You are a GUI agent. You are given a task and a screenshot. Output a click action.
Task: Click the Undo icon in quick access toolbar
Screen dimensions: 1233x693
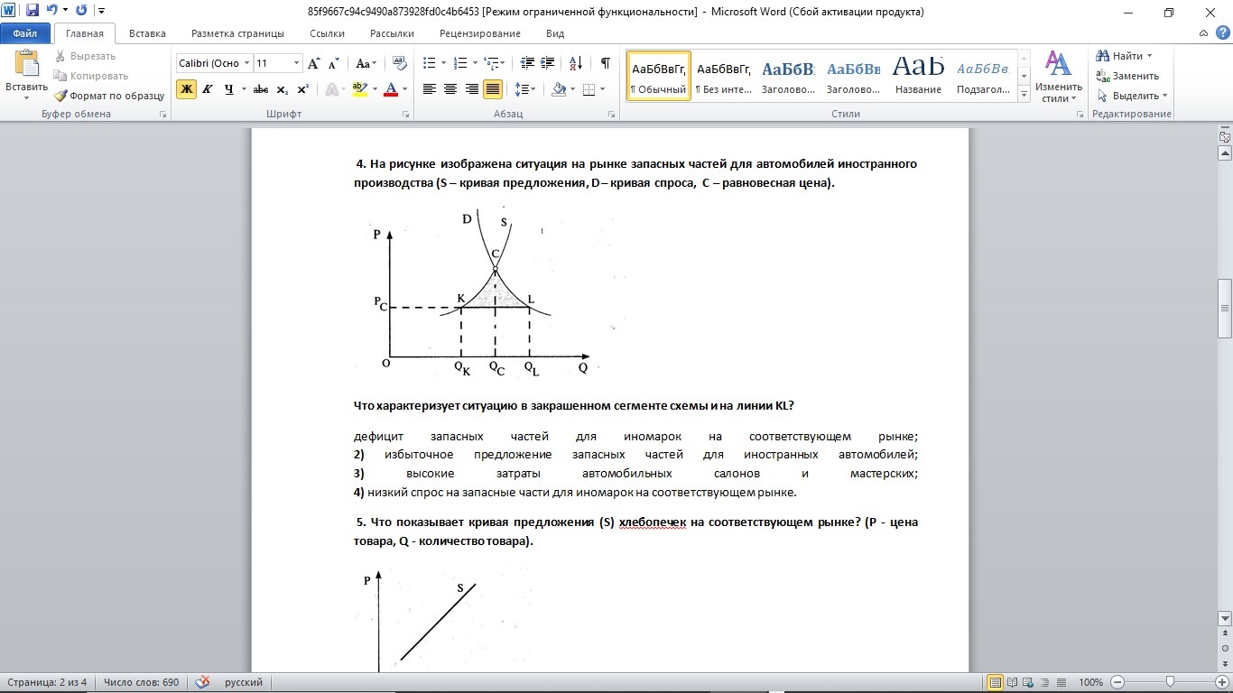(x=51, y=11)
